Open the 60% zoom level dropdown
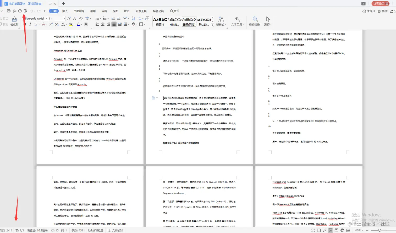The width and height of the screenshot is (396, 233). pos(359,230)
